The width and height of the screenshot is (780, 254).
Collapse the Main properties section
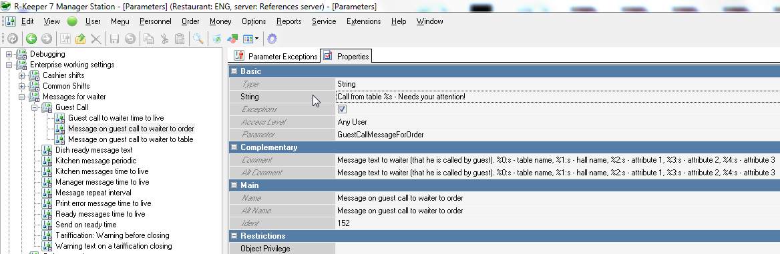[x=234, y=185]
